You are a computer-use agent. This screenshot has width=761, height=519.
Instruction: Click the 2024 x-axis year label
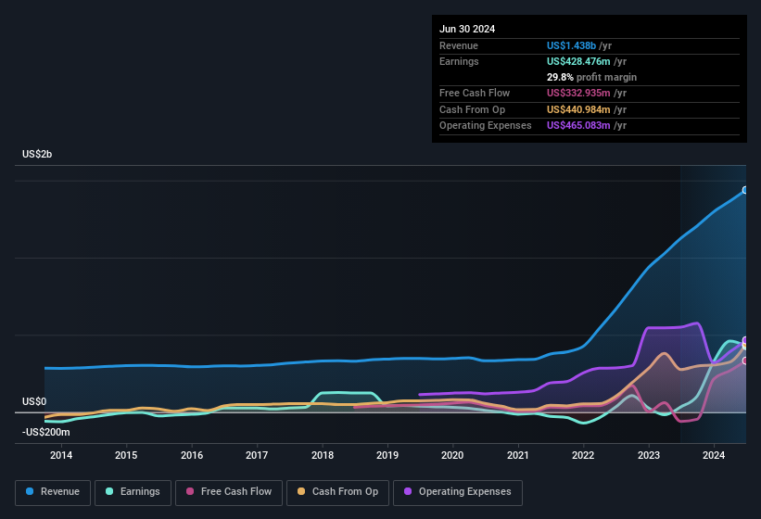coord(714,455)
